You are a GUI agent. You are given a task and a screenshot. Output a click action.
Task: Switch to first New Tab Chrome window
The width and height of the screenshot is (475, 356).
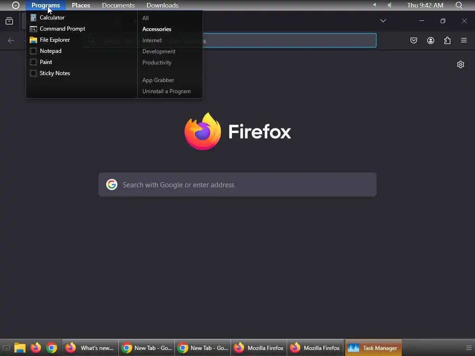click(x=147, y=348)
